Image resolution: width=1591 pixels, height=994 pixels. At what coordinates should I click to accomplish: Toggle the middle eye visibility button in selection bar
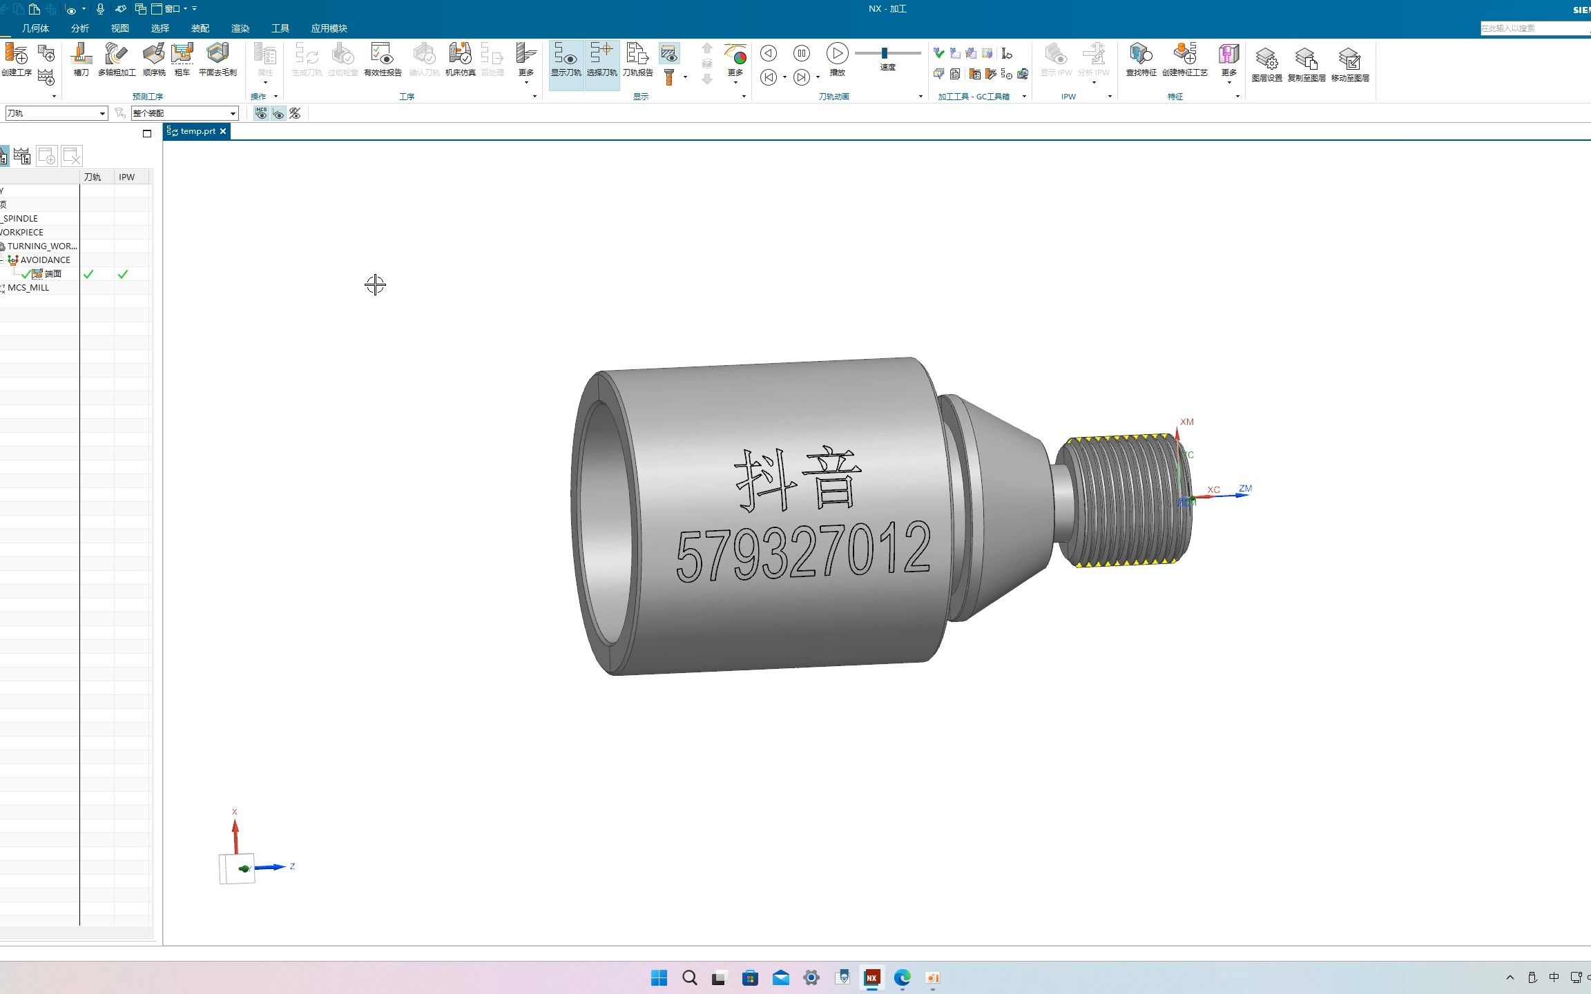[x=278, y=113]
